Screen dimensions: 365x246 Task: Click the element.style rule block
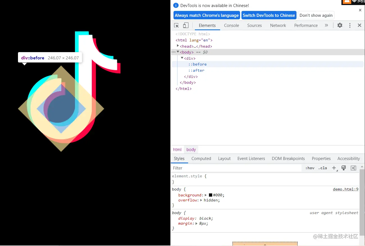(x=265, y=179)
